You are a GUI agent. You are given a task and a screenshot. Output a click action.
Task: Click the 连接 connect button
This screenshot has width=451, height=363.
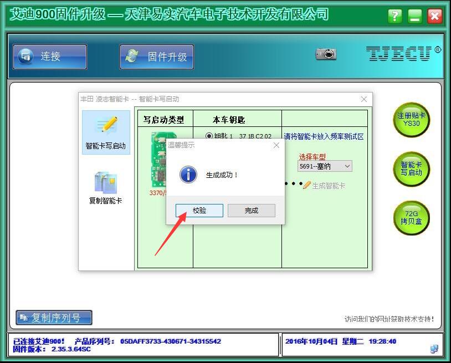pos(50,57)
